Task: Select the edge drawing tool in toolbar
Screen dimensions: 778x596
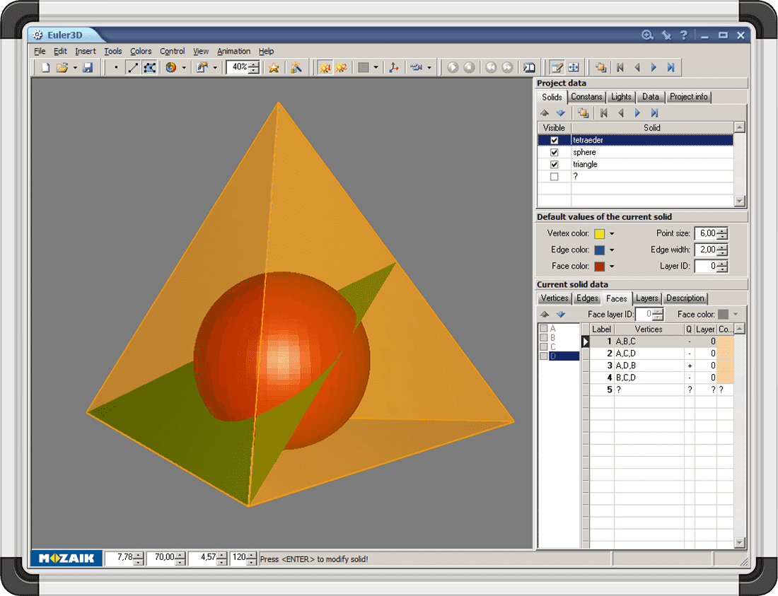Action: [133, 68]
